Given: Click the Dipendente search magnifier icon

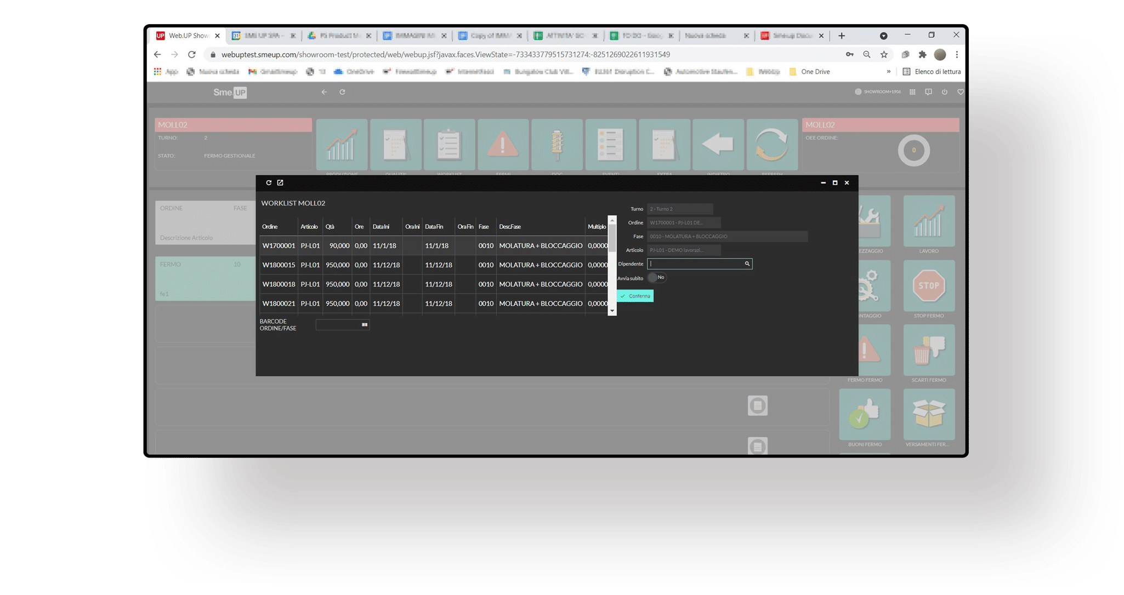Looking at the screenshot, I should click(x=747, y=264).
